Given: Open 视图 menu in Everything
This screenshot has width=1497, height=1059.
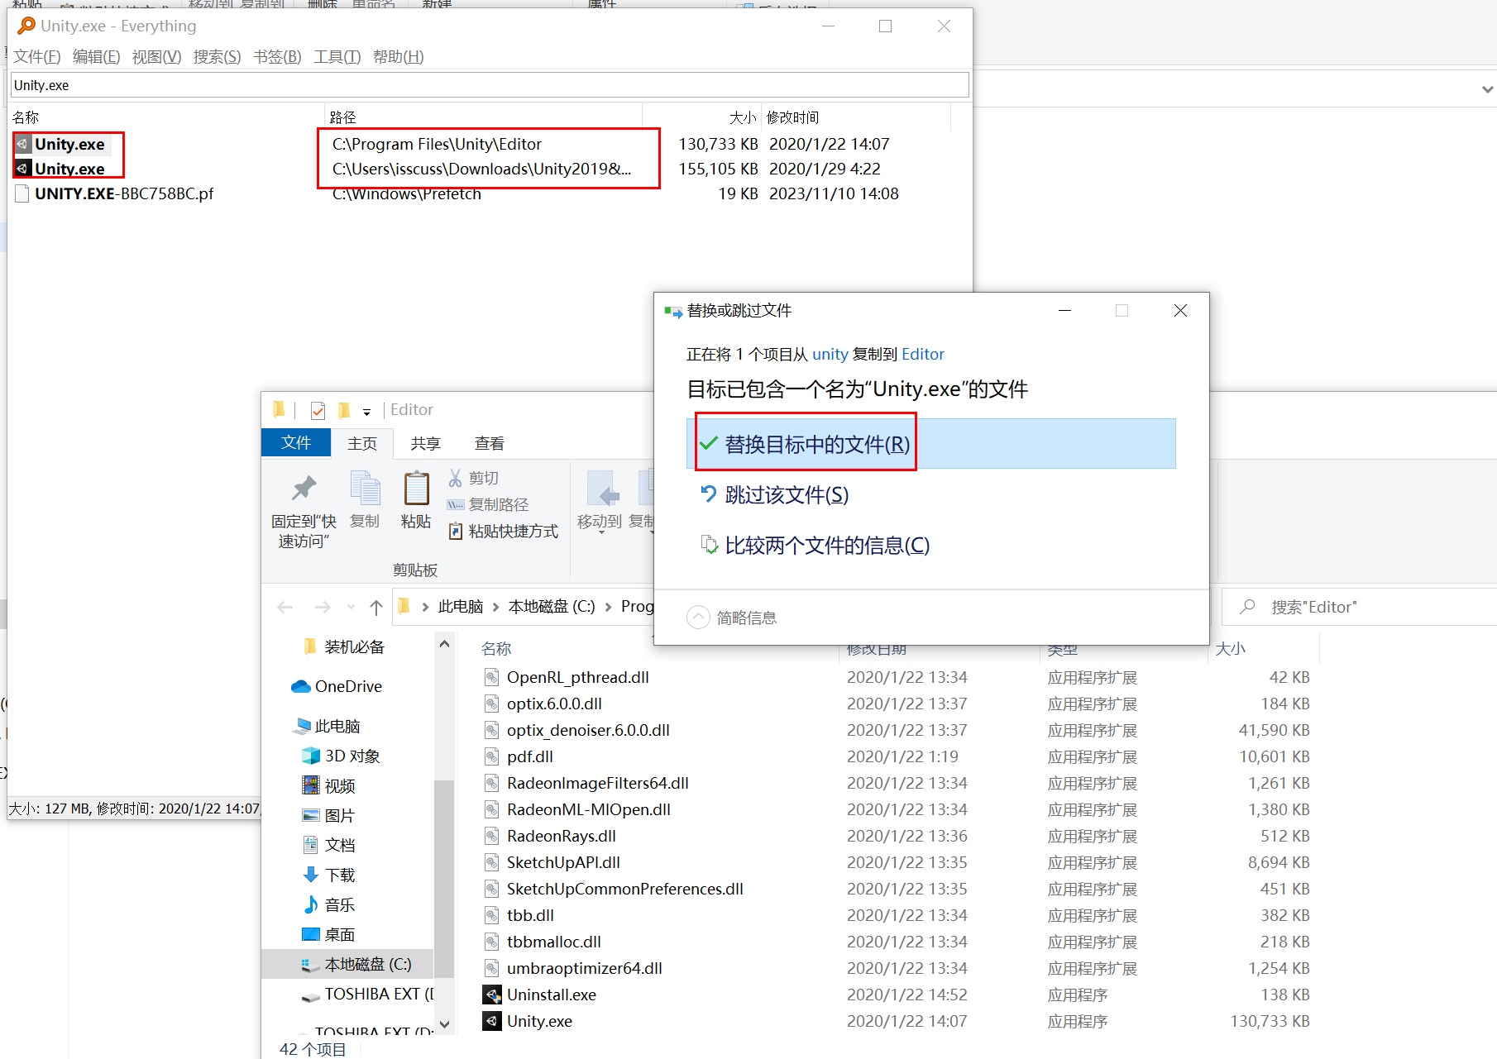Looking at the screenshot, I should pyautogui.click(x=156, y=56).
